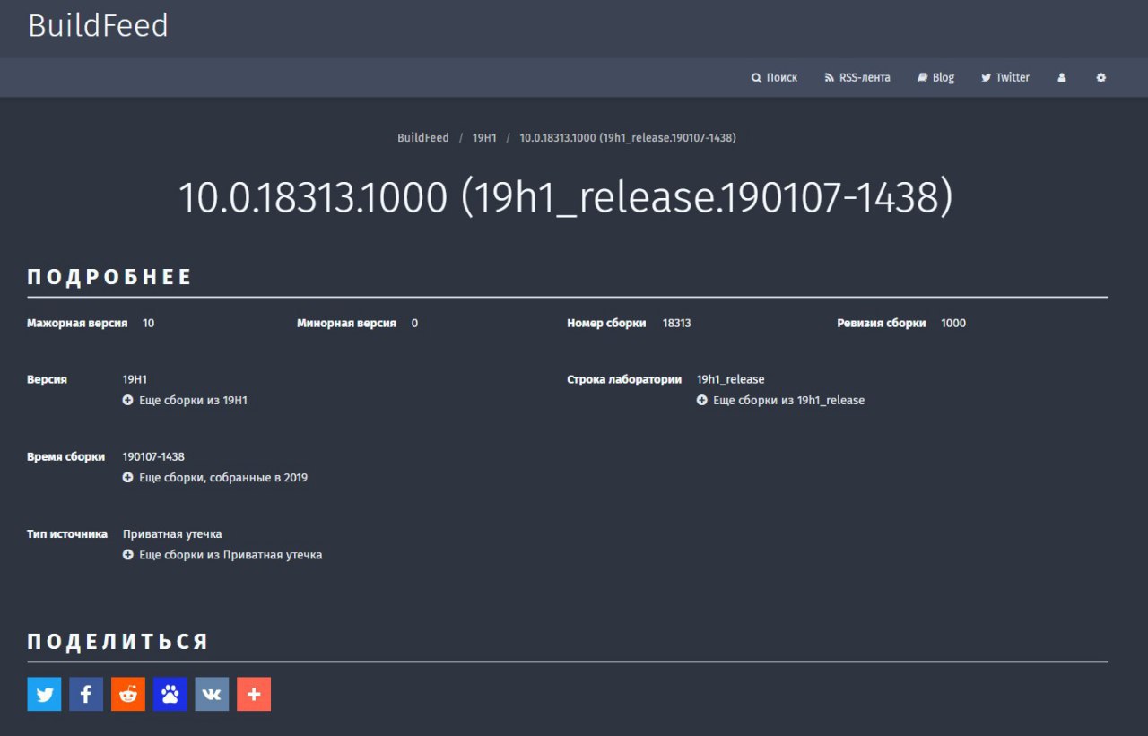This screenshot has width=1148, height=736.
Task: Go to BuildFeed site logo
Action: [98, 25]
